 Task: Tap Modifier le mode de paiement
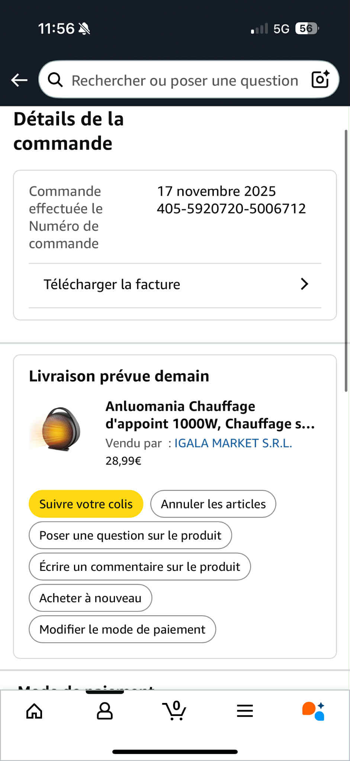(x=122, y=629)
